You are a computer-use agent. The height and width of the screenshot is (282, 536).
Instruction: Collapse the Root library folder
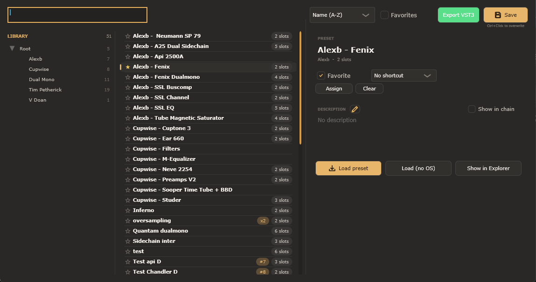[12, 48]
